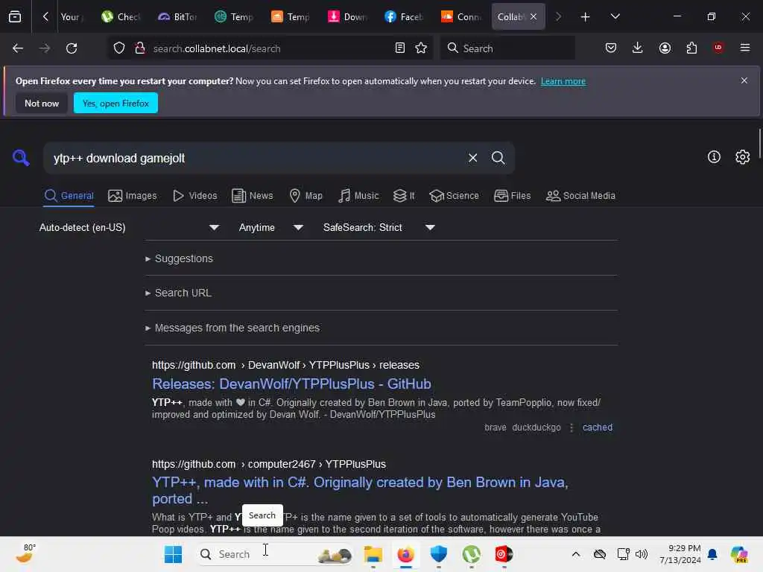The height and width of the screenshot is (572, 763).
Task: Select the Map search category
Action: pos(305,196)
